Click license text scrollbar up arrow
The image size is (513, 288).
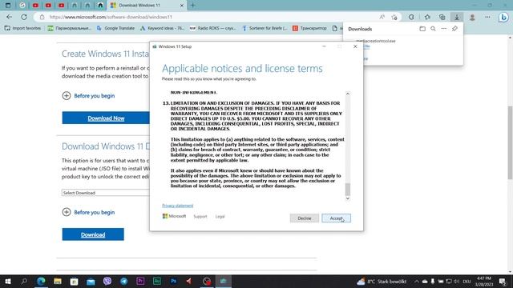(347, 94)
